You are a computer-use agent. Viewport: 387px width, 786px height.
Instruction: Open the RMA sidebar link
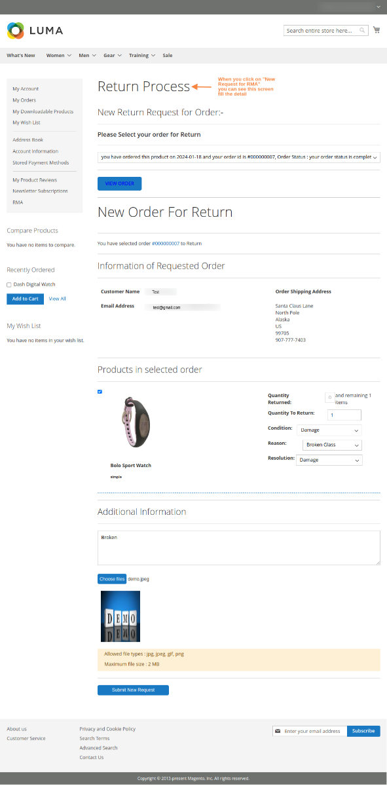[18, 202]
